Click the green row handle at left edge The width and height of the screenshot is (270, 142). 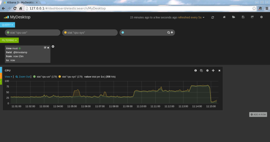point(1,81)
